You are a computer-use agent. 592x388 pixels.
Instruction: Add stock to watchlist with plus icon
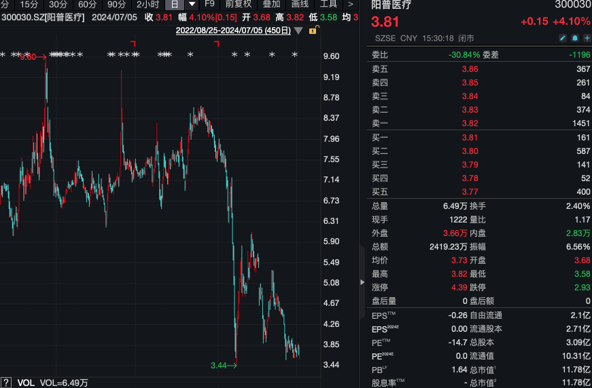587,38
